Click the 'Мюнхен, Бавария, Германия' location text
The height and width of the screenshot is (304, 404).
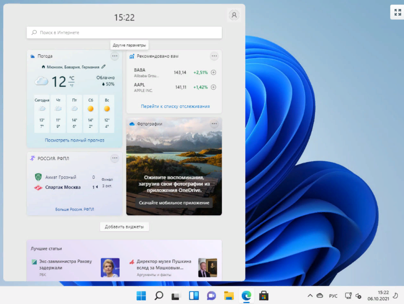coord(73,67)
